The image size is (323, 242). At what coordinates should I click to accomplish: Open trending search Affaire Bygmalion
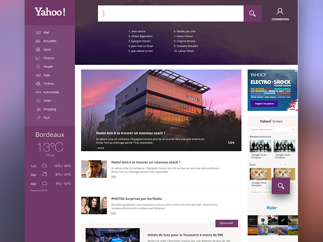(141, 36)
